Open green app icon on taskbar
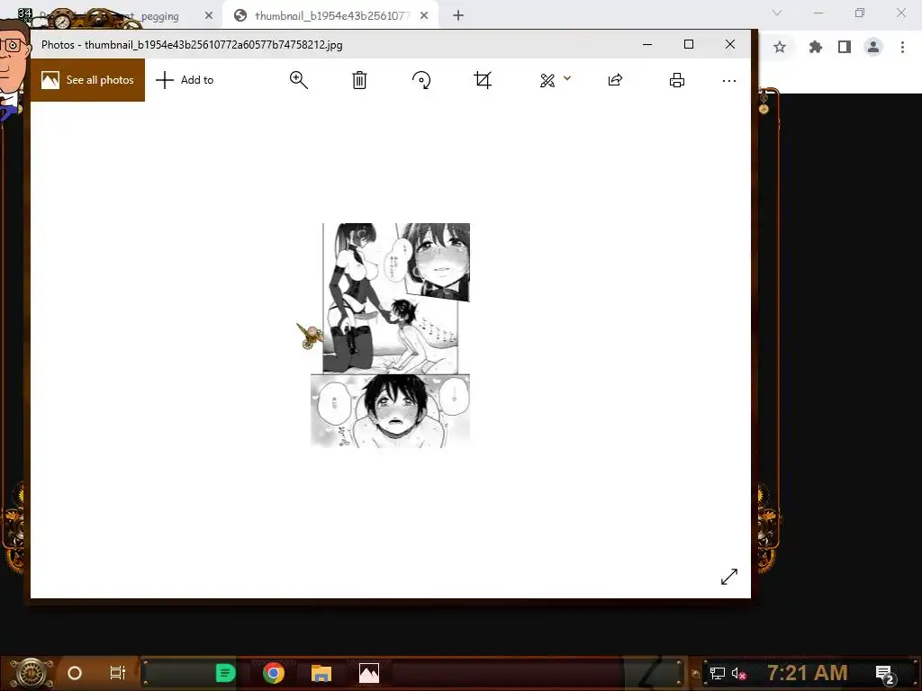Screen dimensions: 922x691 tap(225, 673)
